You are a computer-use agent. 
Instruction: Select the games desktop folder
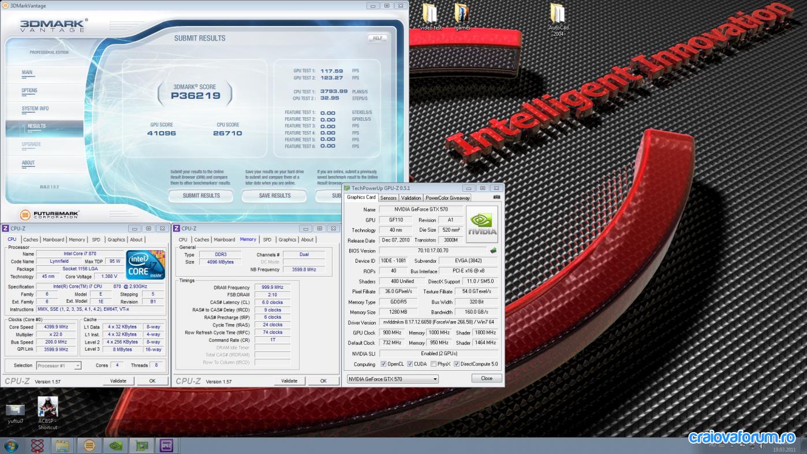[x=462, y=17]
